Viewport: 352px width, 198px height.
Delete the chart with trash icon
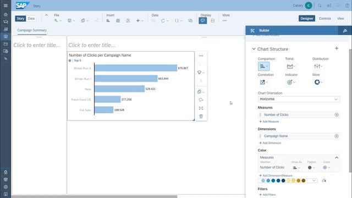pos(201,116)
